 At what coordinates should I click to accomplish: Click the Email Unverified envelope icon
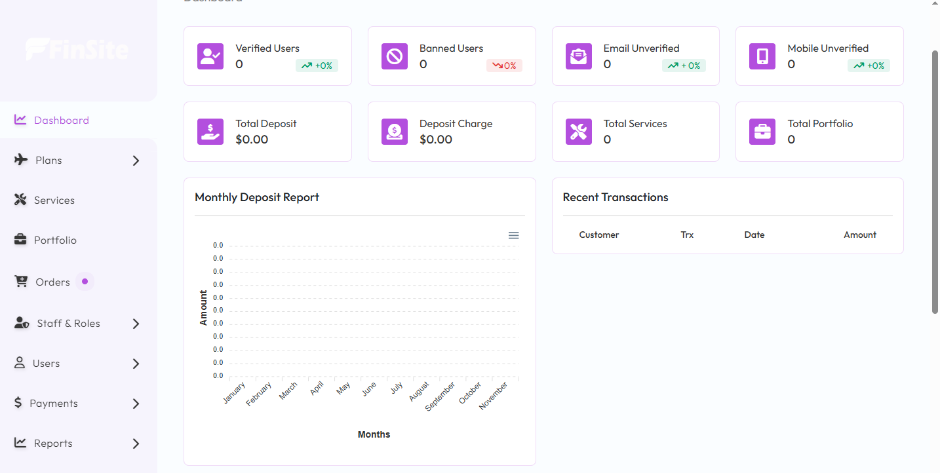point(578,56)
